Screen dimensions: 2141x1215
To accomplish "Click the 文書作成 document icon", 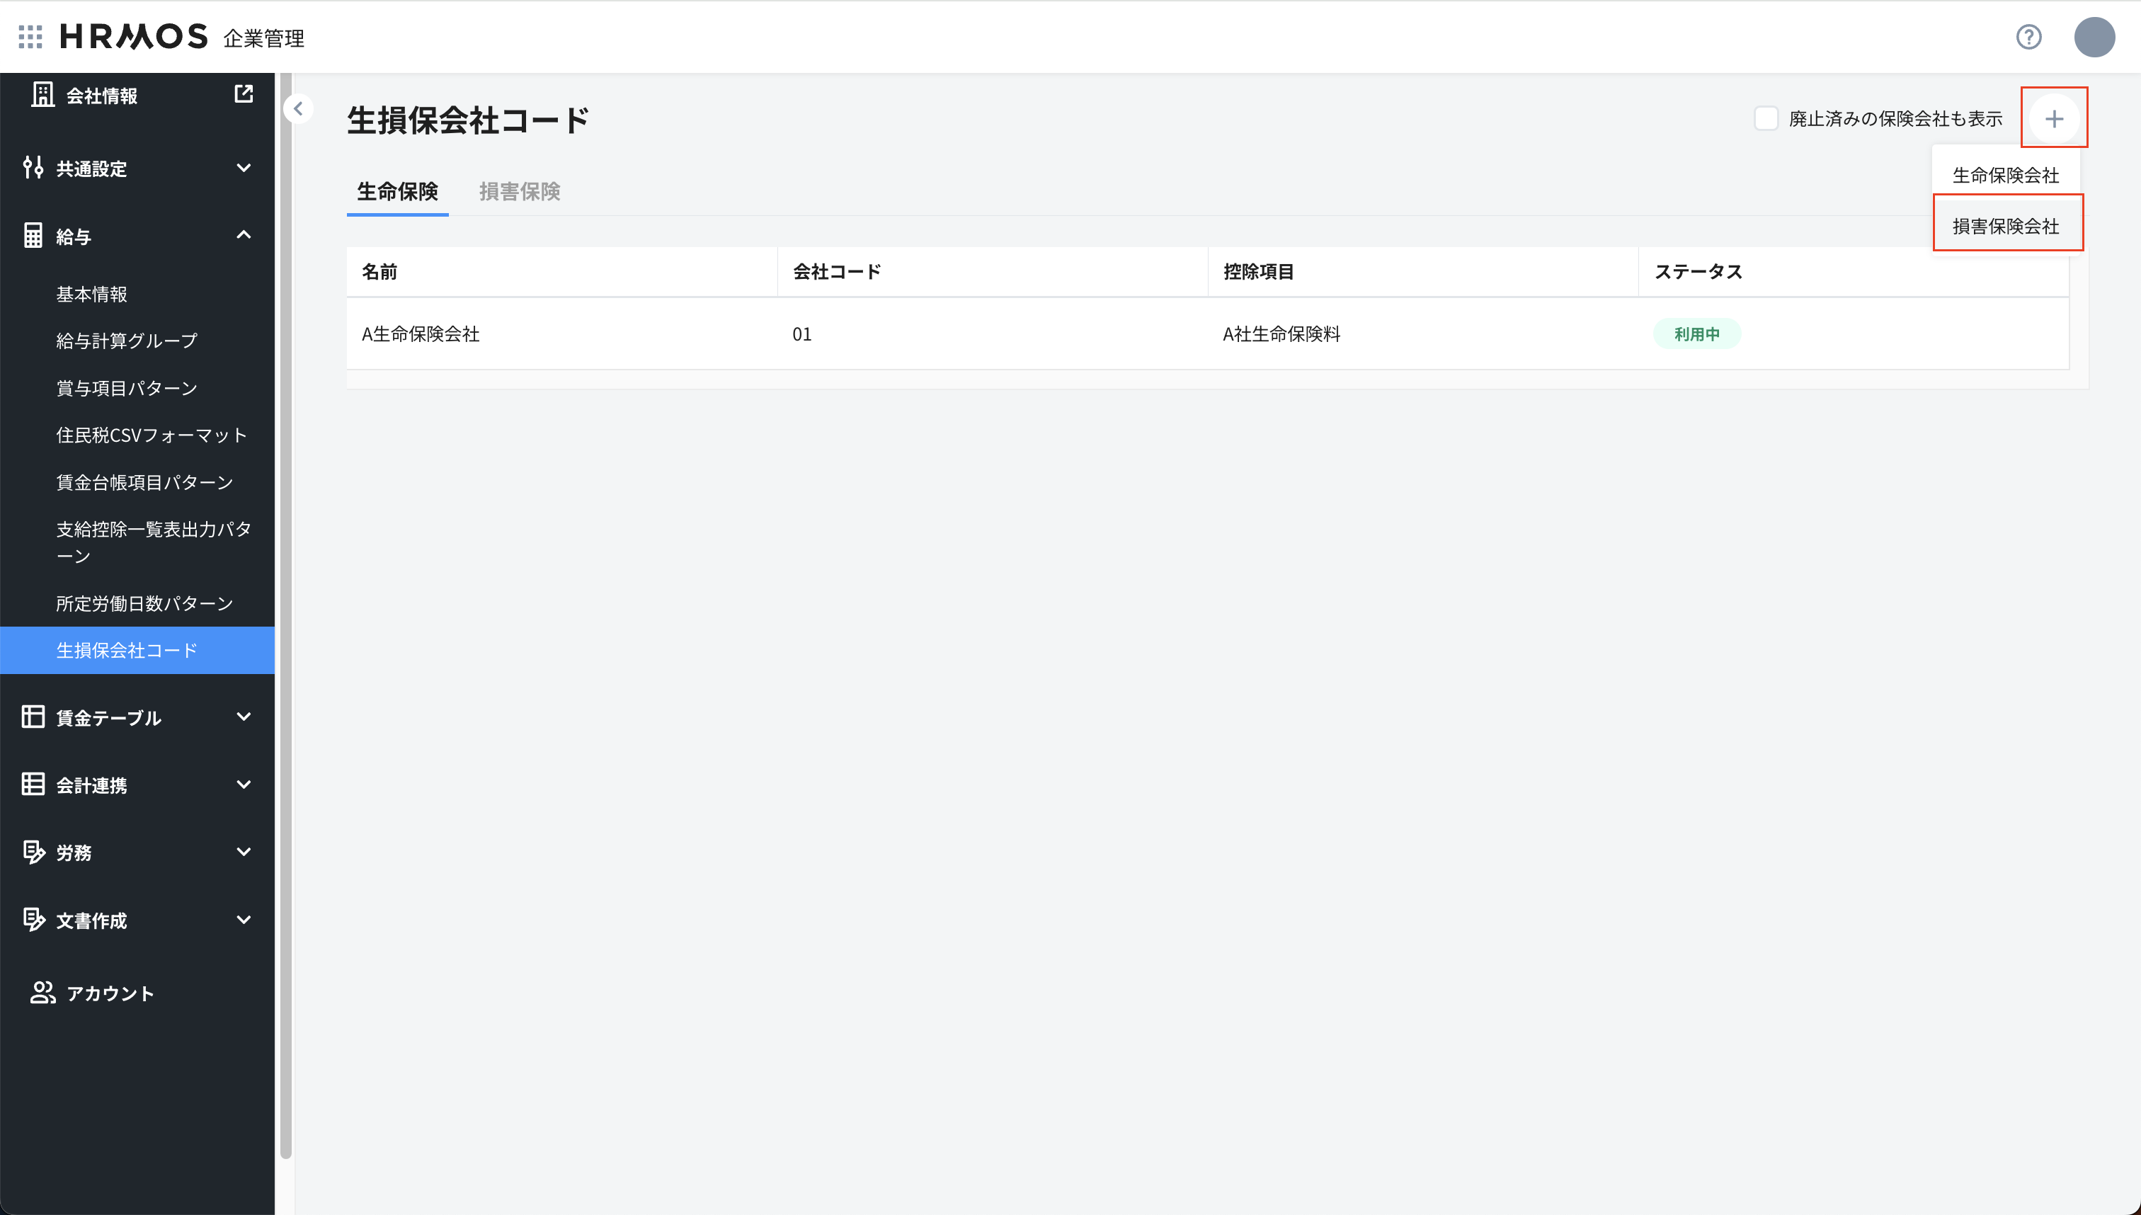I will tap(33, 920).
